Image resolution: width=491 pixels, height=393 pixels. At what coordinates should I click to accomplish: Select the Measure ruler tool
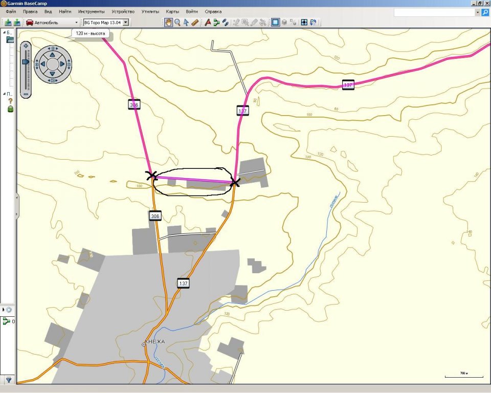click(195, 22)
